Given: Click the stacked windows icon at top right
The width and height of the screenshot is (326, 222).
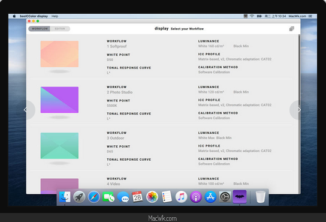Looking at the screenshot, I should (292, 29).
